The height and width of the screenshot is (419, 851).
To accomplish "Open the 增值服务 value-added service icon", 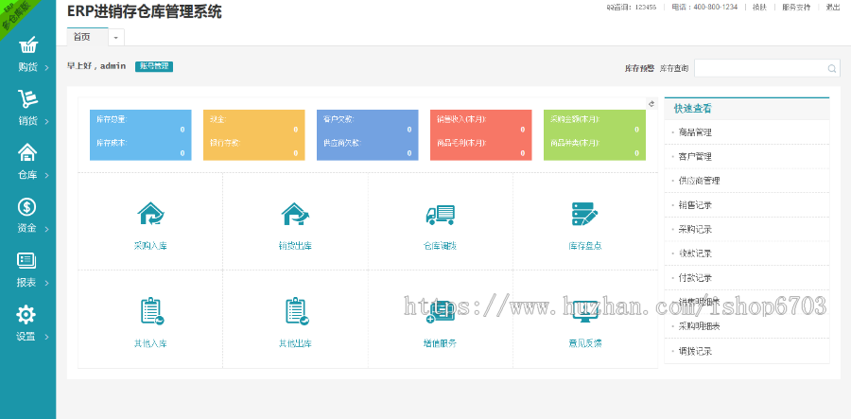I will (x=440, y=312).
